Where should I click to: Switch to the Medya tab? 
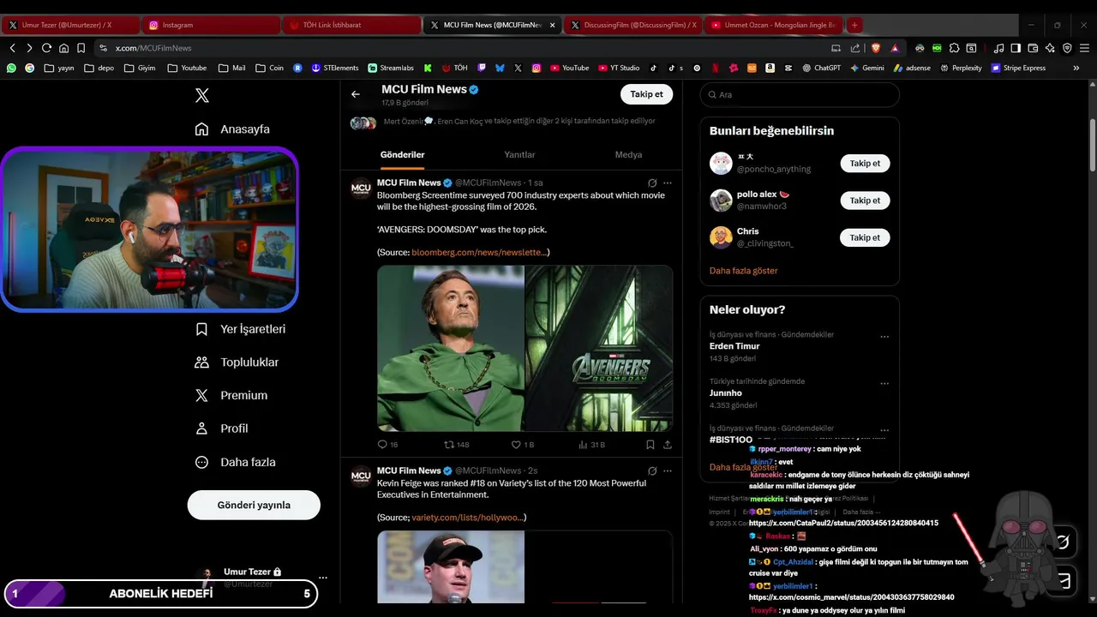coord(628,155)
